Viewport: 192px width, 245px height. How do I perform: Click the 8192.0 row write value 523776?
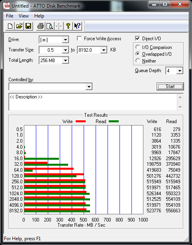click(154, 211)
